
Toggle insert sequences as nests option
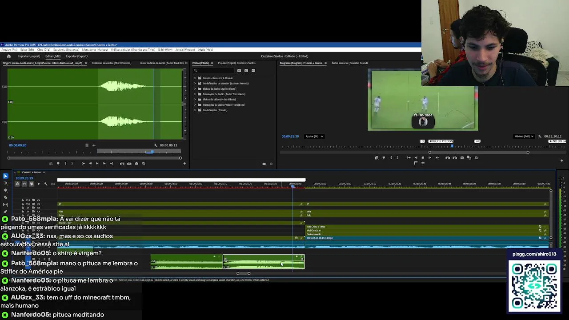[x=17, y=184]
